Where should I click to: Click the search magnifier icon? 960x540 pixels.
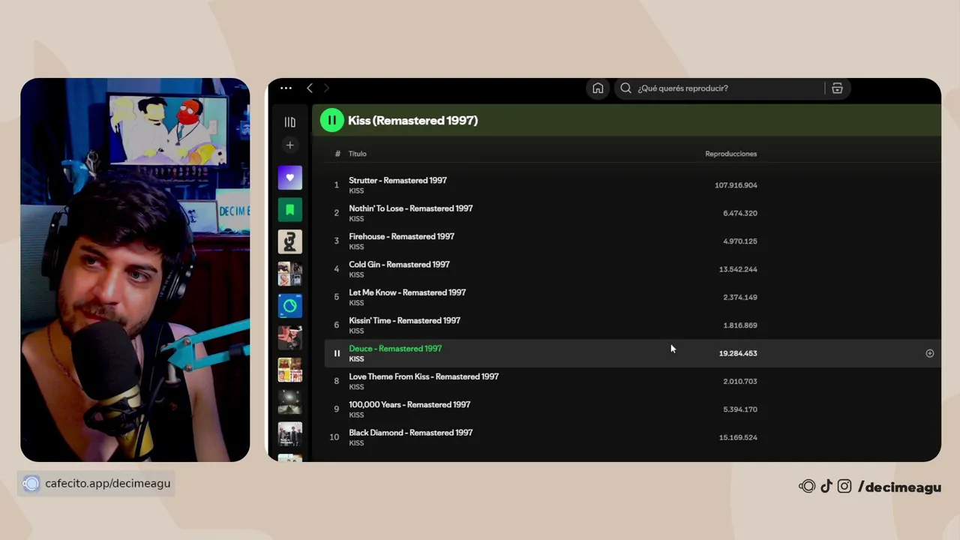point(625,88)
